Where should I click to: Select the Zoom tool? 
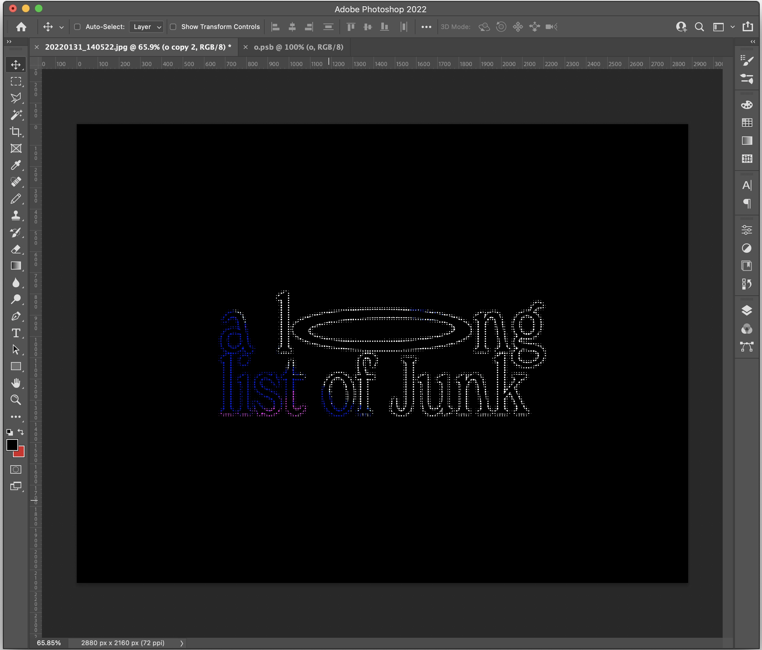(16, 400)
